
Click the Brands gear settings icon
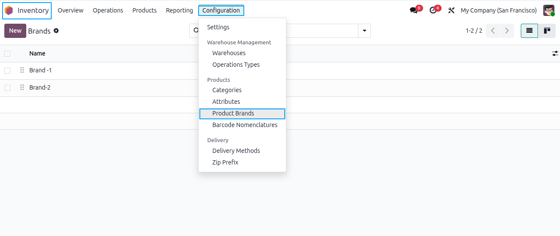56,31
